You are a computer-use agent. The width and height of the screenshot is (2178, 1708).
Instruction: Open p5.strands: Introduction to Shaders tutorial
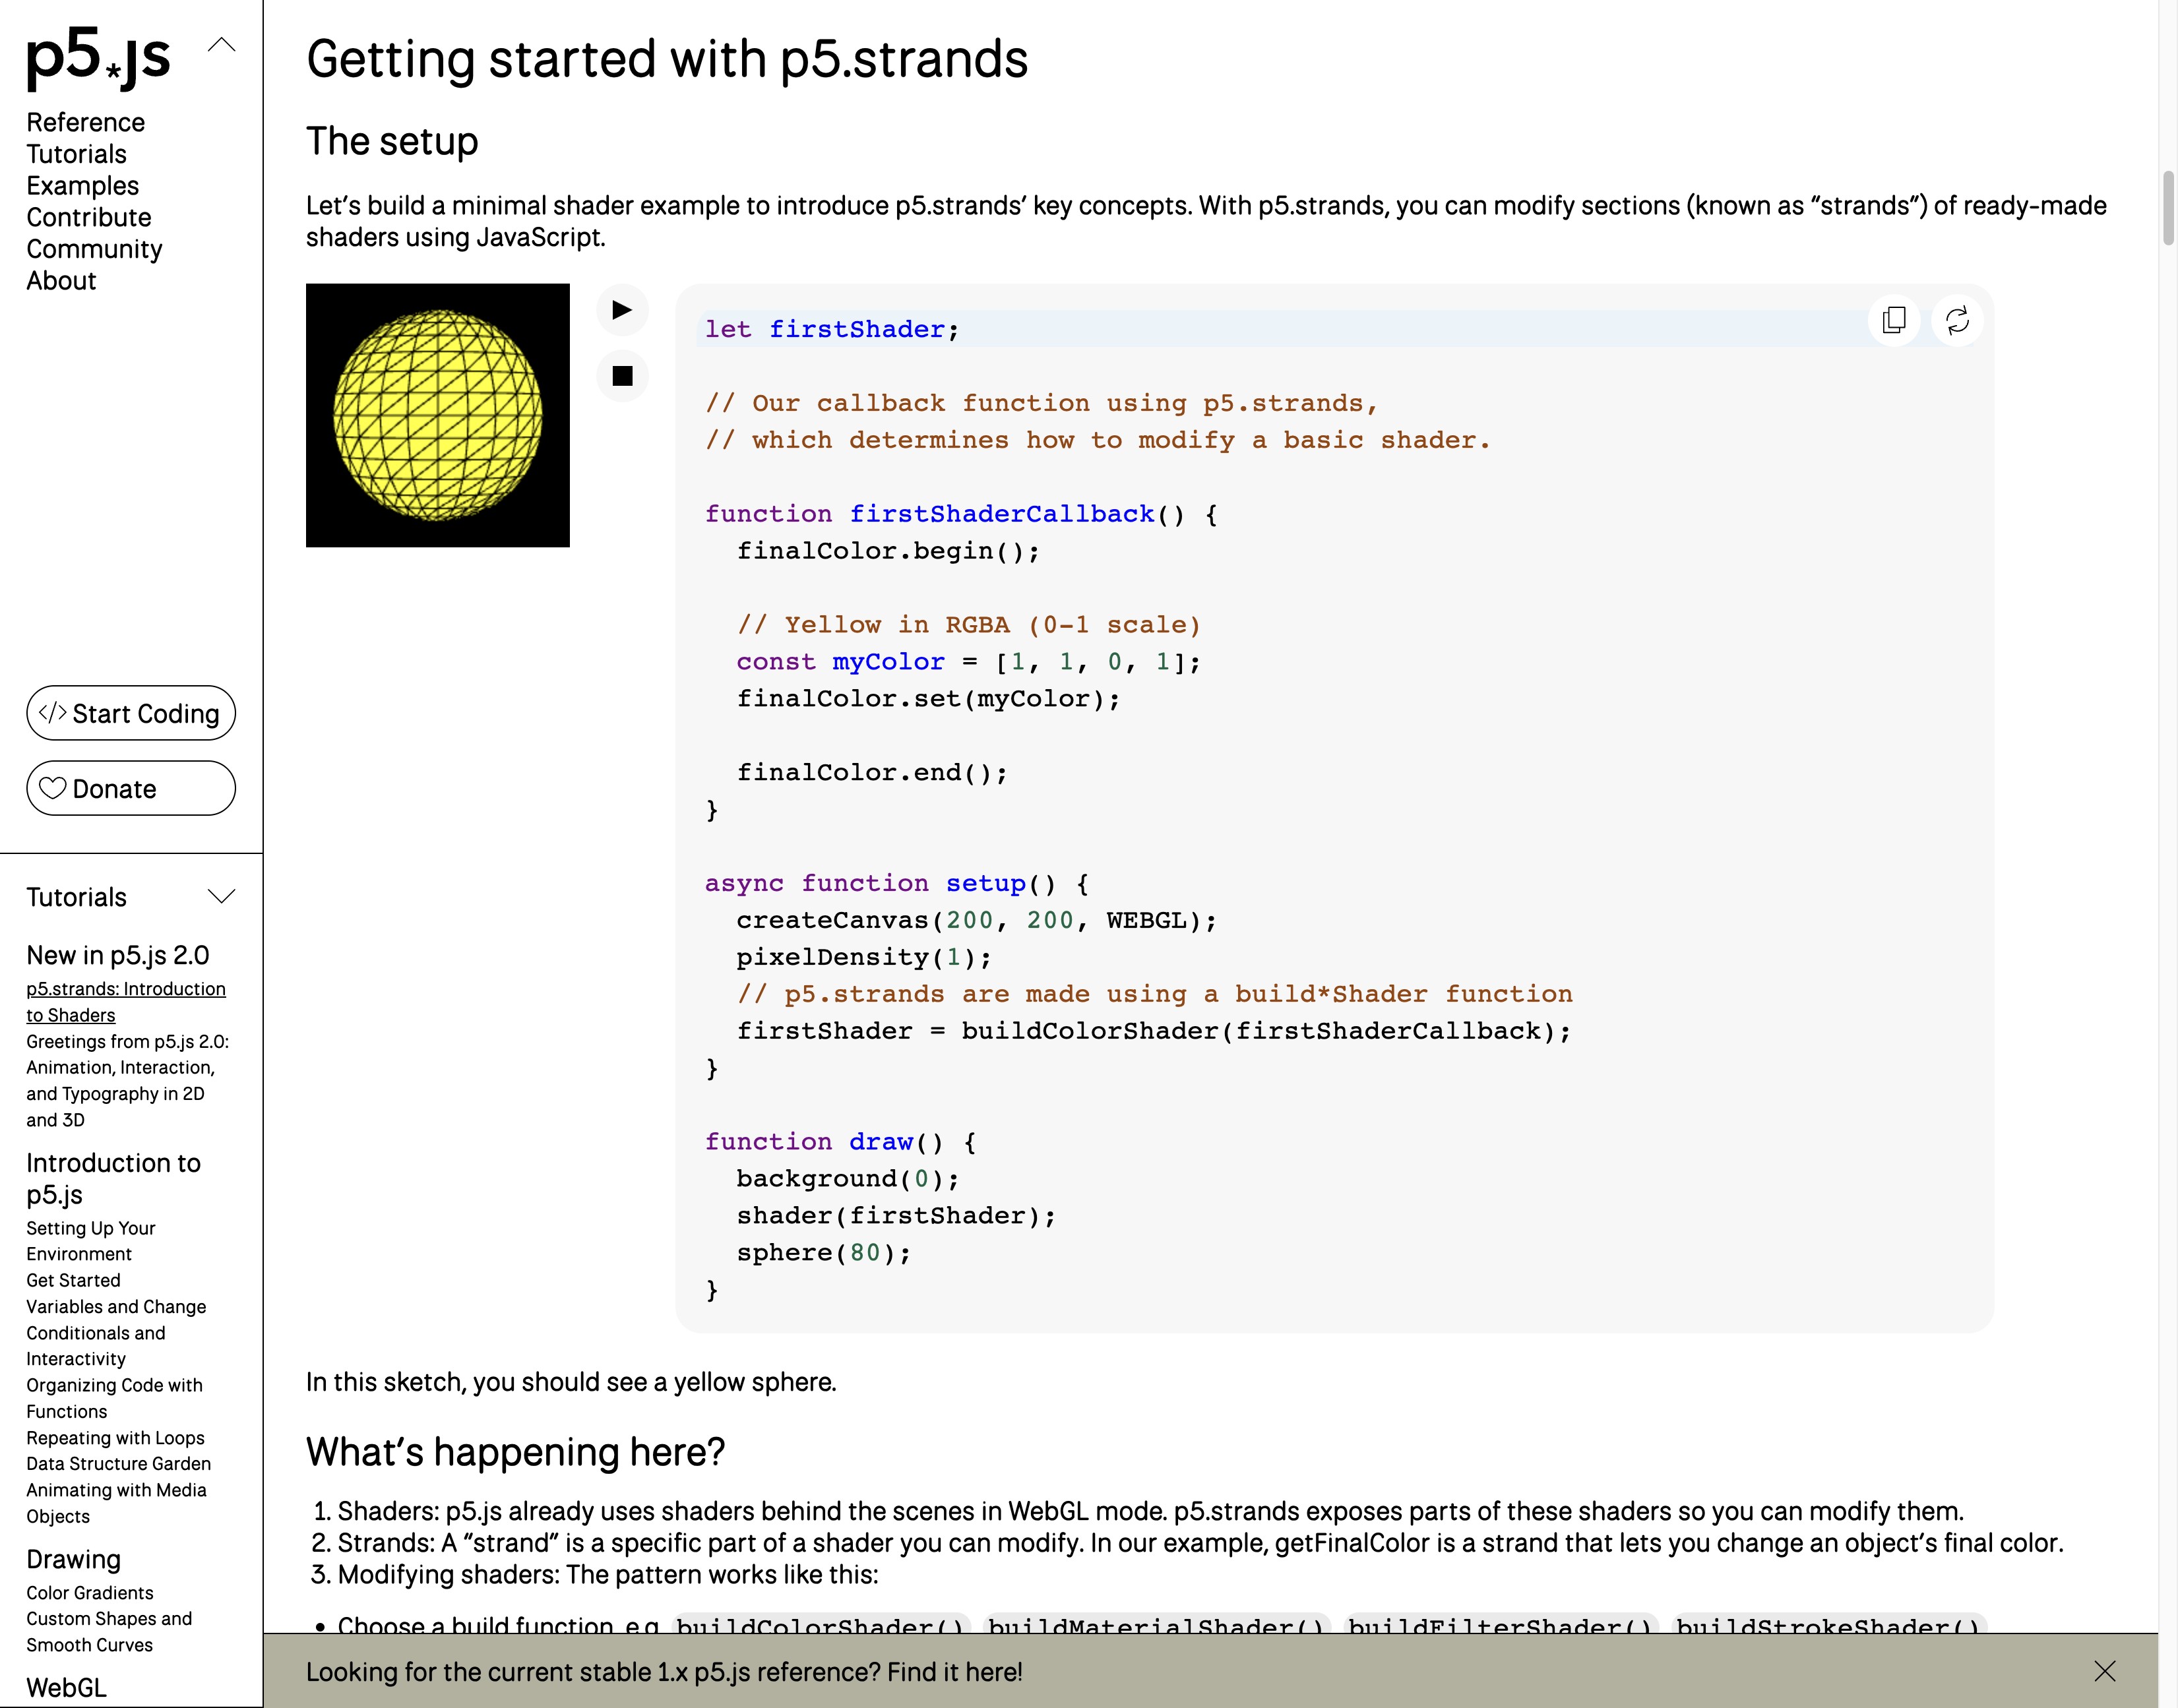point(126,1002)
